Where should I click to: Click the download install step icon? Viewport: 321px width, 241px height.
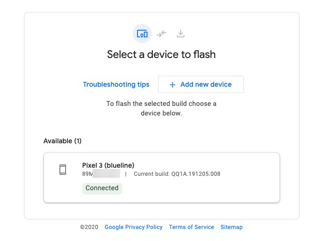coord(181,34)
